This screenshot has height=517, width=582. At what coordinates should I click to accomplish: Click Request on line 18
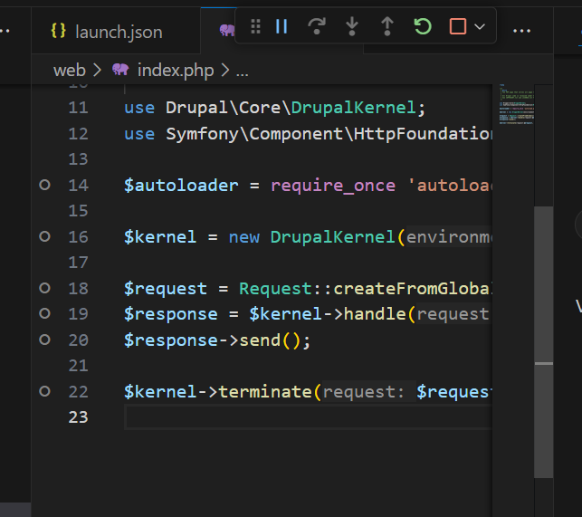click(x=275, y=289)
